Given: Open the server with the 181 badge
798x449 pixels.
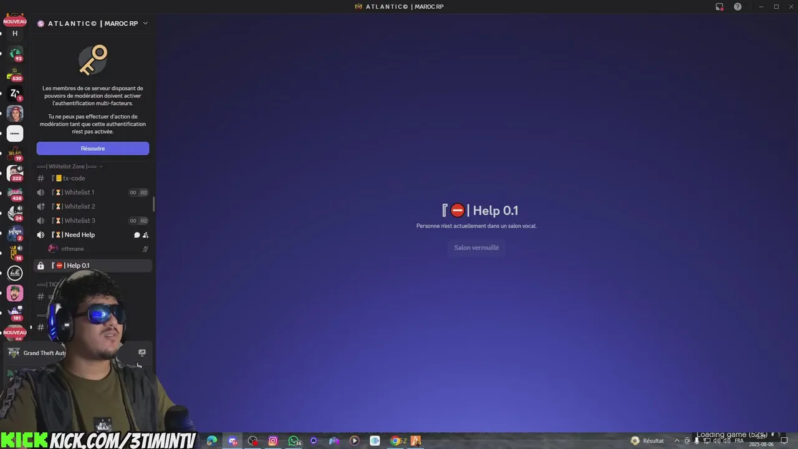Looking at the screenshot, I should pyautogui.click(x=15, y=313).
